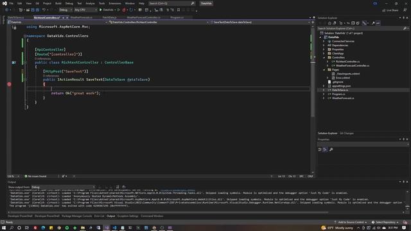The image size is (411, 231).
Task: Open the DataVids.Controllers.RichtextController class dropdown
Action: [x=159, y=22]
